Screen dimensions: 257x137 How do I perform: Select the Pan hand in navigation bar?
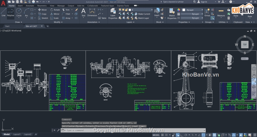pyautogui.click(x=254, y=75)
